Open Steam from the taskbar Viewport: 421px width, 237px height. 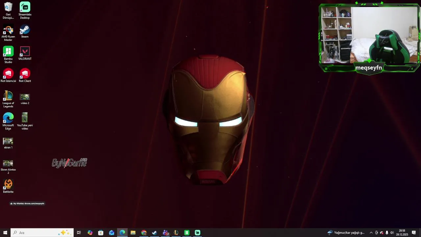(x=155, y=233)
